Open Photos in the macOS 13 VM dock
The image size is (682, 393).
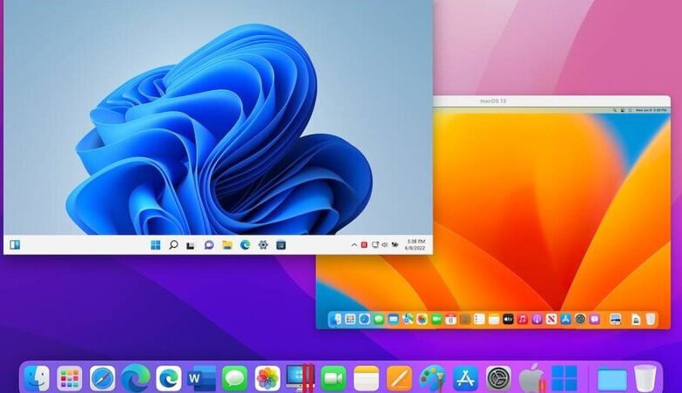click(422, 319)
